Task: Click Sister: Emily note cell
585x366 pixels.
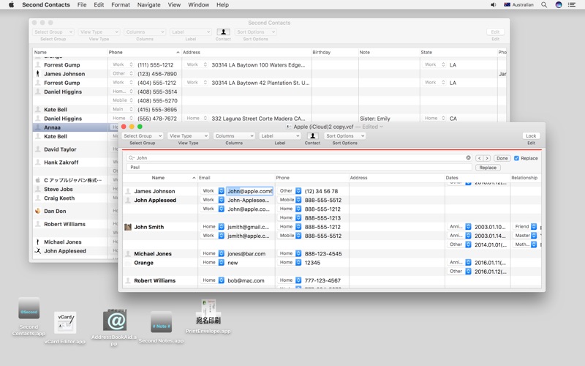Action: pyautogui.click(x=375, y=119)
